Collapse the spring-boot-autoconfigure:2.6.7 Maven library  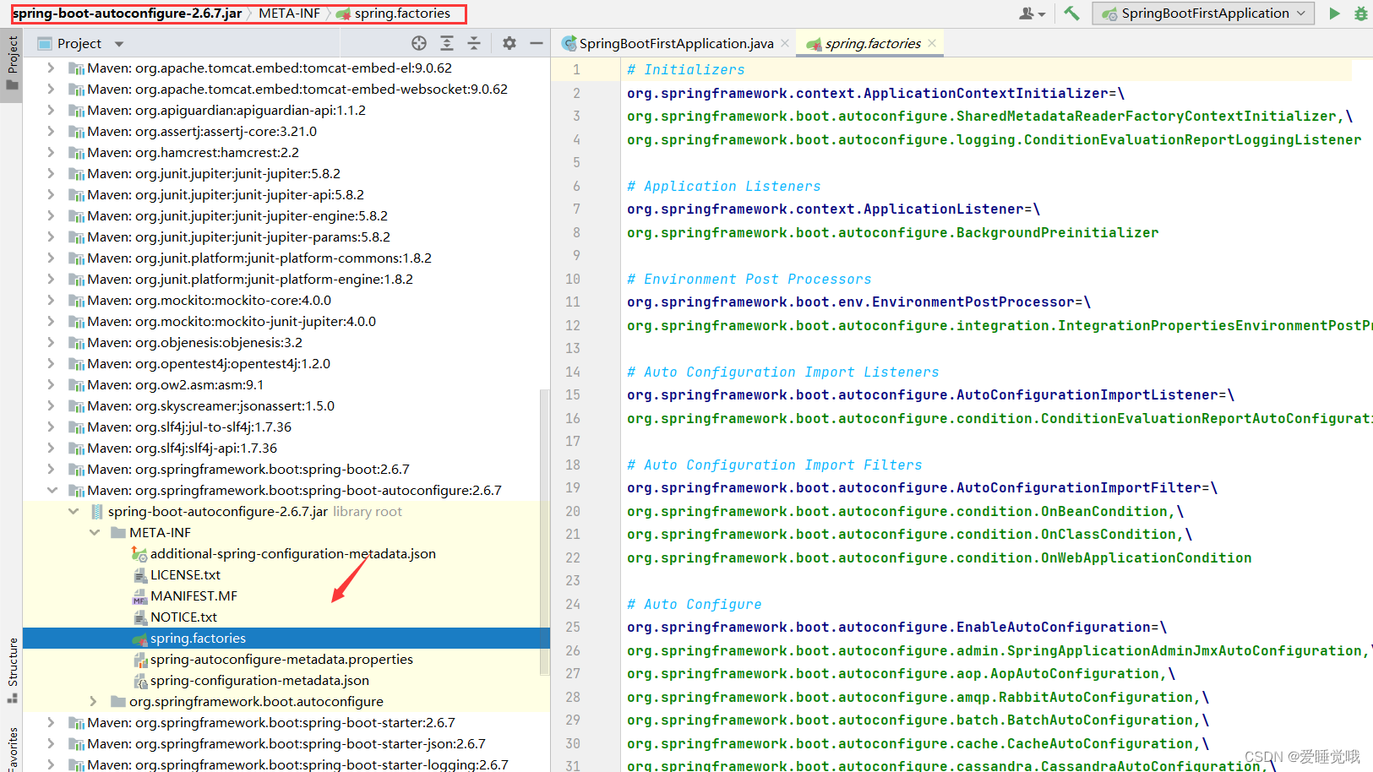pos(52,490)
